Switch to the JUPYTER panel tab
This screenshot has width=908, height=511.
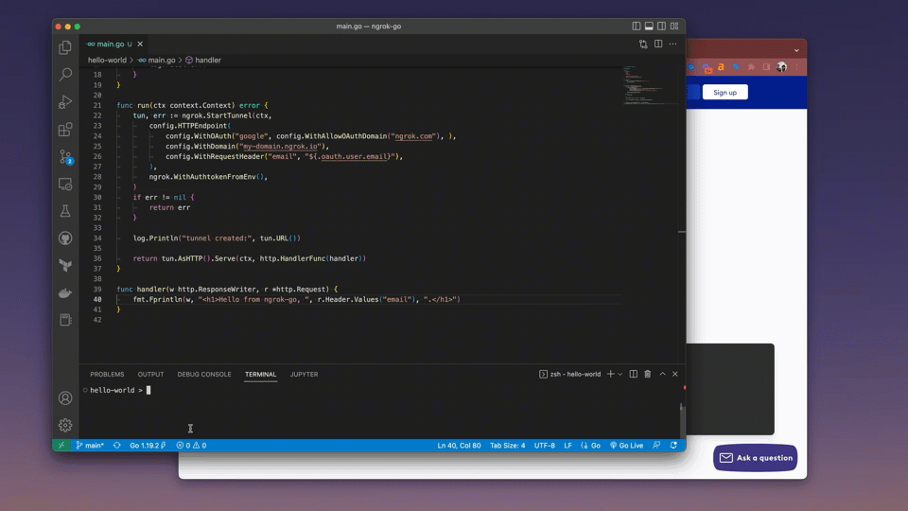(304, 375)
